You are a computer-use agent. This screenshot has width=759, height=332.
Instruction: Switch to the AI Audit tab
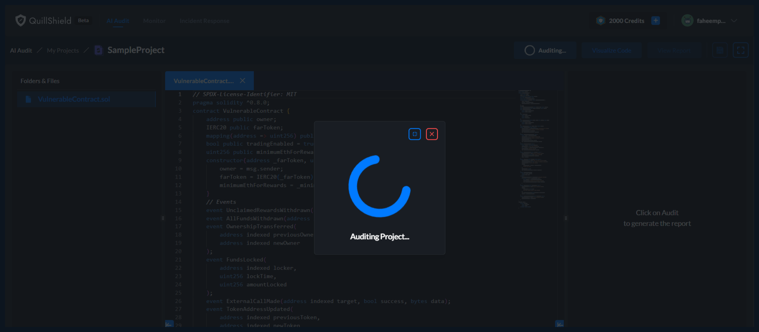(x=118, y=21)
